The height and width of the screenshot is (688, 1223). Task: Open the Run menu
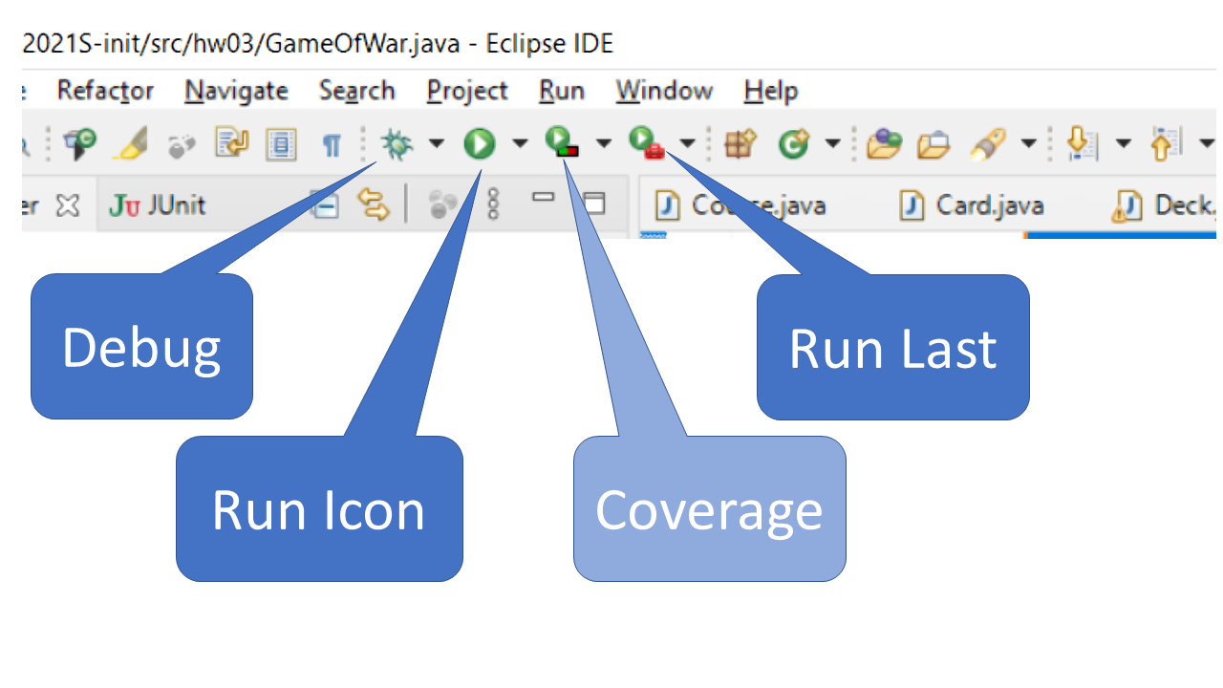click(561, 91)
